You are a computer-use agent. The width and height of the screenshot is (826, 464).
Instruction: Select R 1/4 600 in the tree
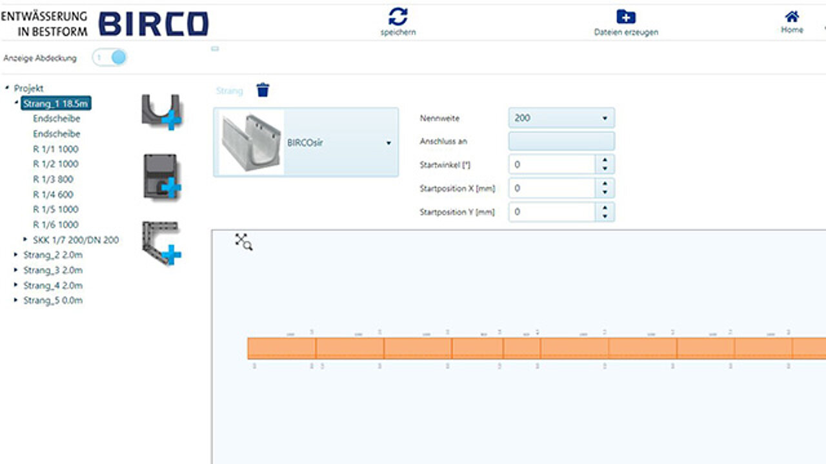point(54,195)
